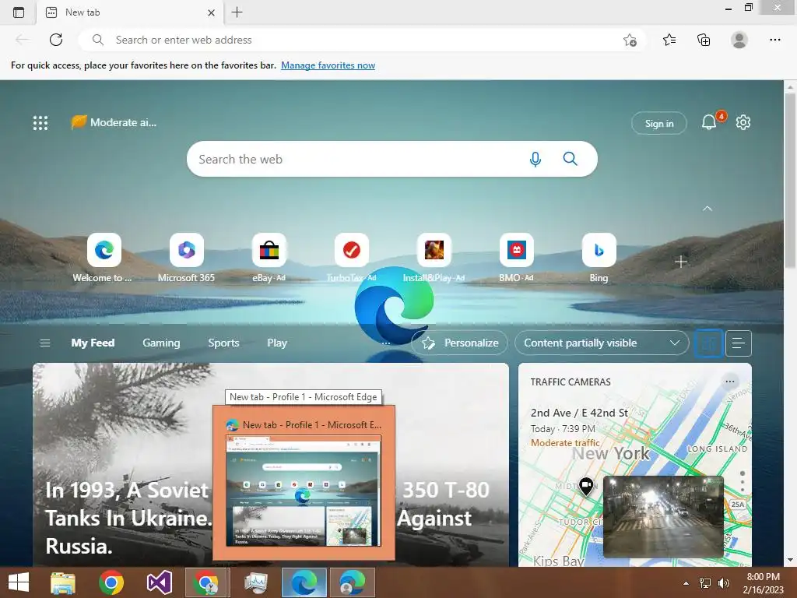Open the TurboTax quick link
Image resolution: width=797 pixels, height=598 pixels.
pyautogui.click(x=351, y=257)
